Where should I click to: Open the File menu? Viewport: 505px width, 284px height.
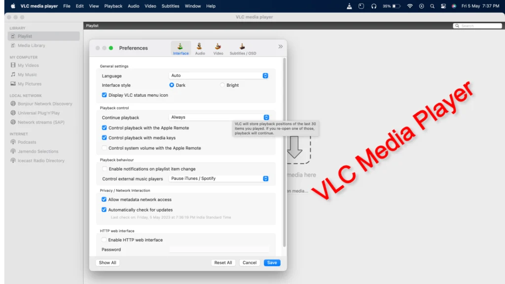pos(67,6)
